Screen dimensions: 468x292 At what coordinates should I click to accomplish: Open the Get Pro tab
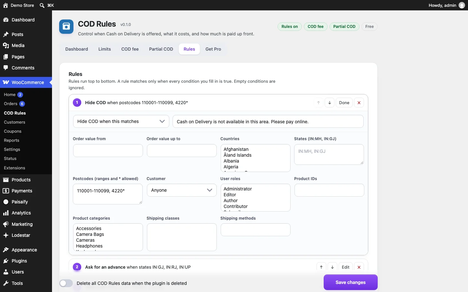pyautogui.click(x=213, y=49)
